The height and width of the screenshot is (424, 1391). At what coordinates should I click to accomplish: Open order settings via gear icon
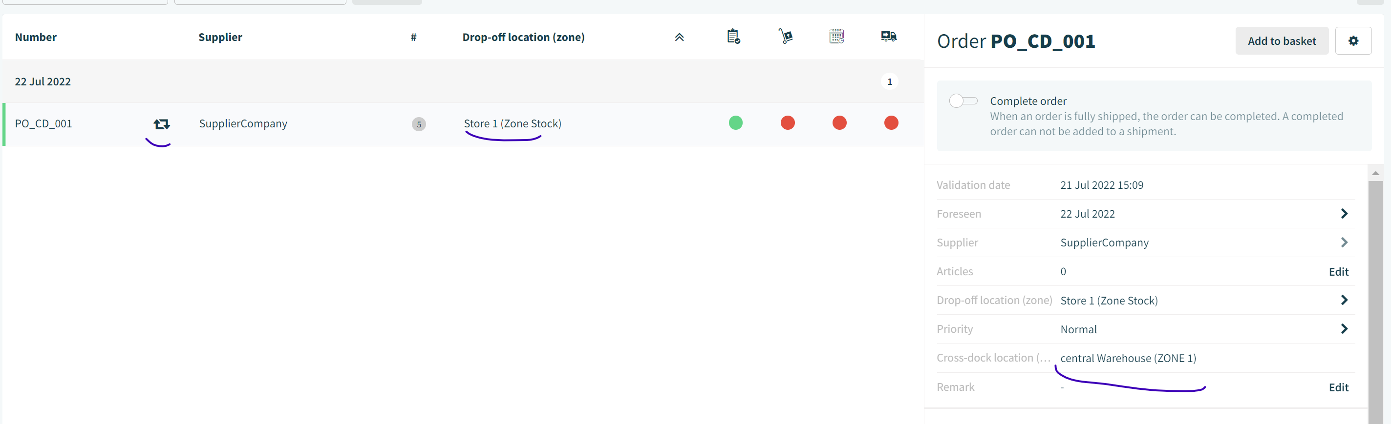pos(1353,41)
